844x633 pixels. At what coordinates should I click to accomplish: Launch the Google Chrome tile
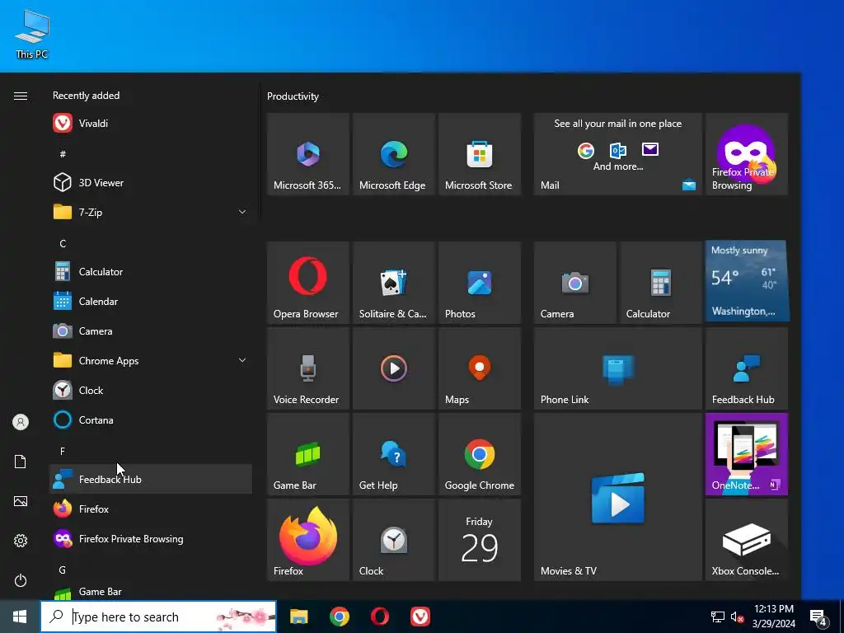(x=480, y=454)
